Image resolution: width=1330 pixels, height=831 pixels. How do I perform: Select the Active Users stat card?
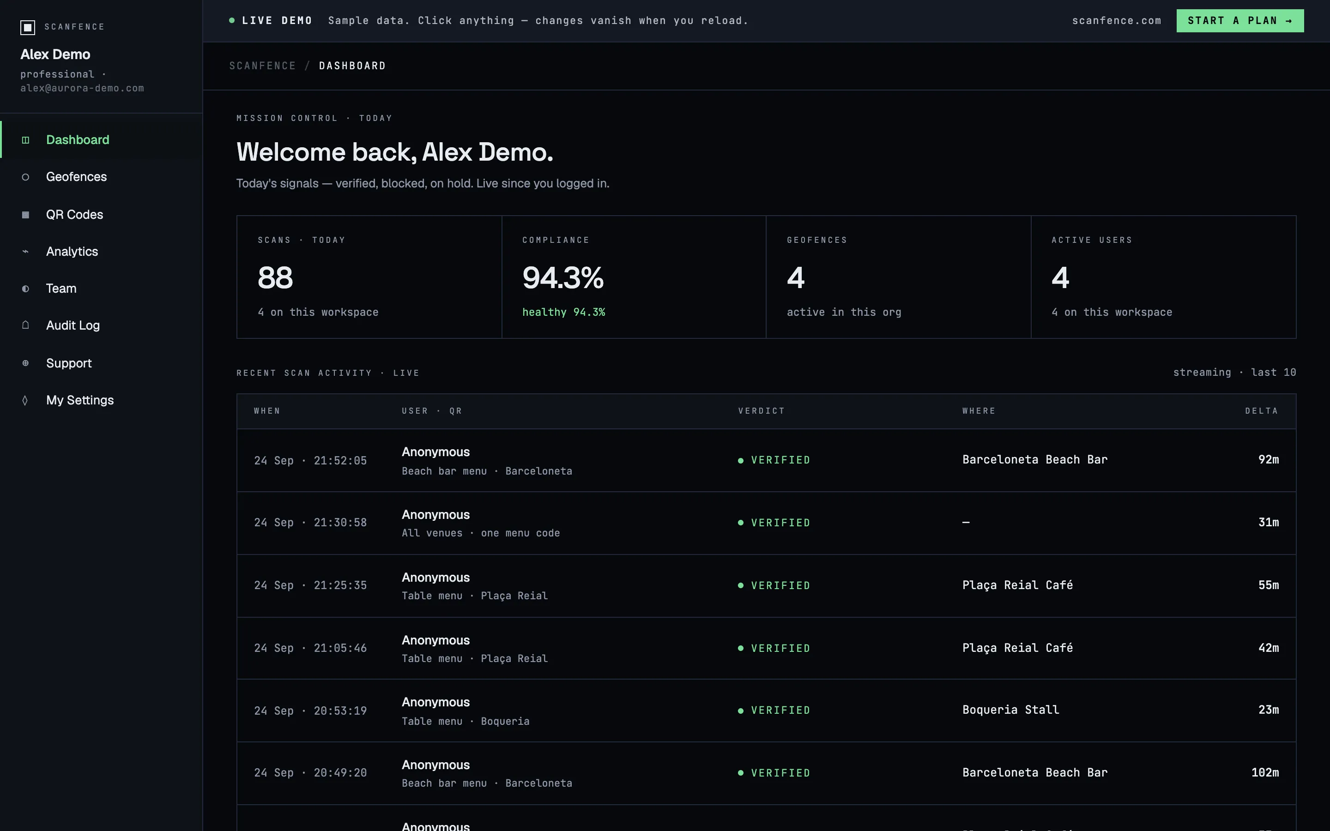click(x=1163, y=277)
